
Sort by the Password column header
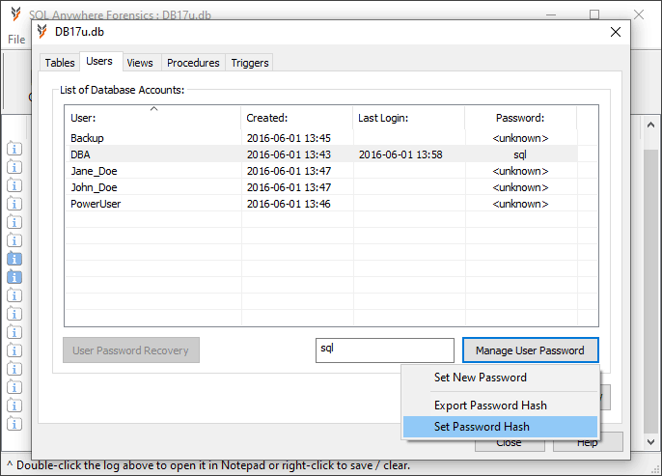[520, 118]
